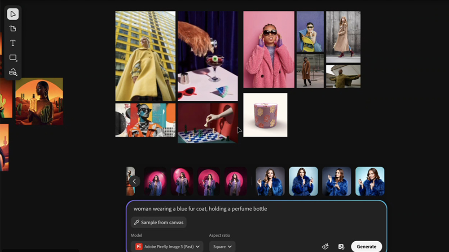Screen dimensions: 449x252
Task: Pick the second blue coat result, light background
Action: coord(304,181)
